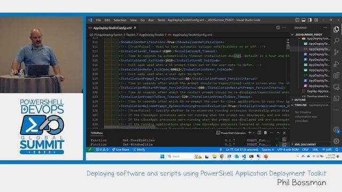Image resolution: width=342 pixels, height=192 pixels.
Task: Open the Explorer view in activity bar
Action: click(336, 29)
